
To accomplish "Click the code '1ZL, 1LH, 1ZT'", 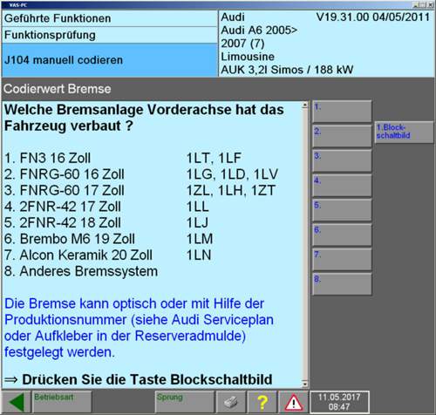I will 230,191.
